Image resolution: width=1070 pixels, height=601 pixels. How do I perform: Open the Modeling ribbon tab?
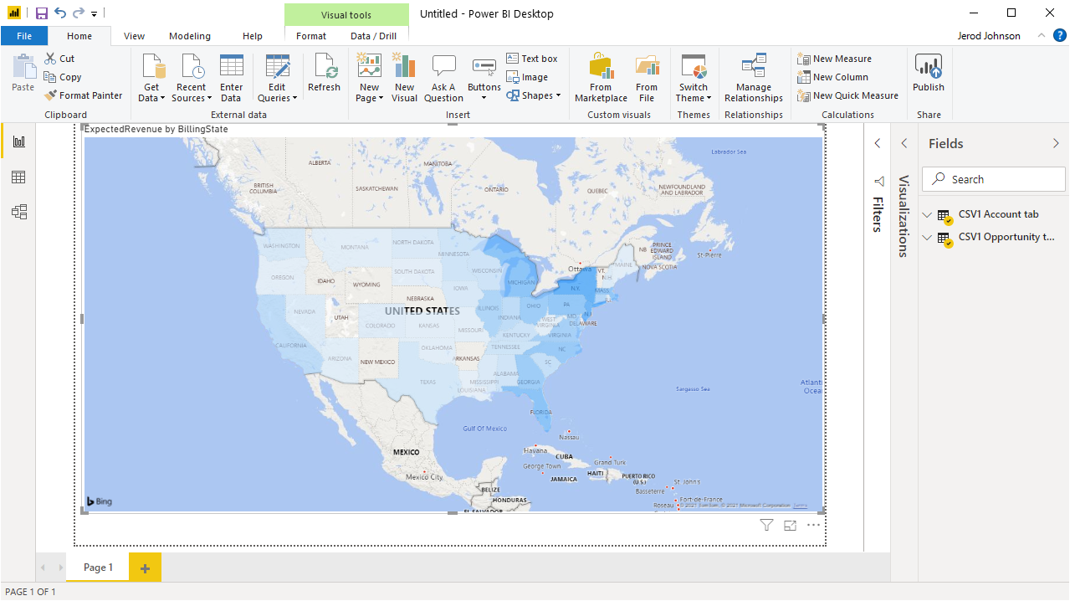[190, 36]
